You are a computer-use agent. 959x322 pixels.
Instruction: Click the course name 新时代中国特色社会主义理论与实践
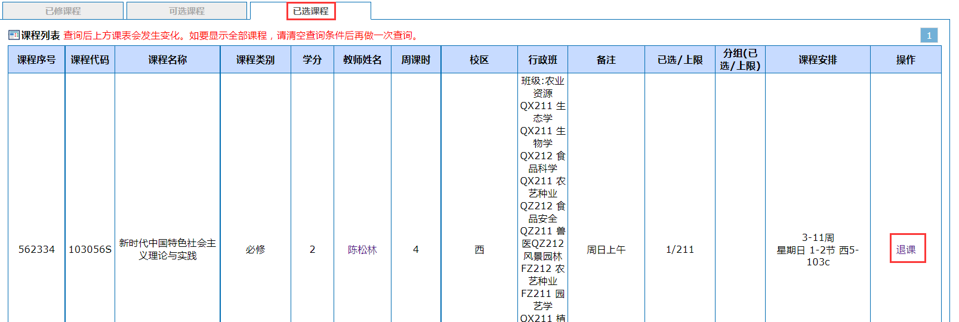167,249
